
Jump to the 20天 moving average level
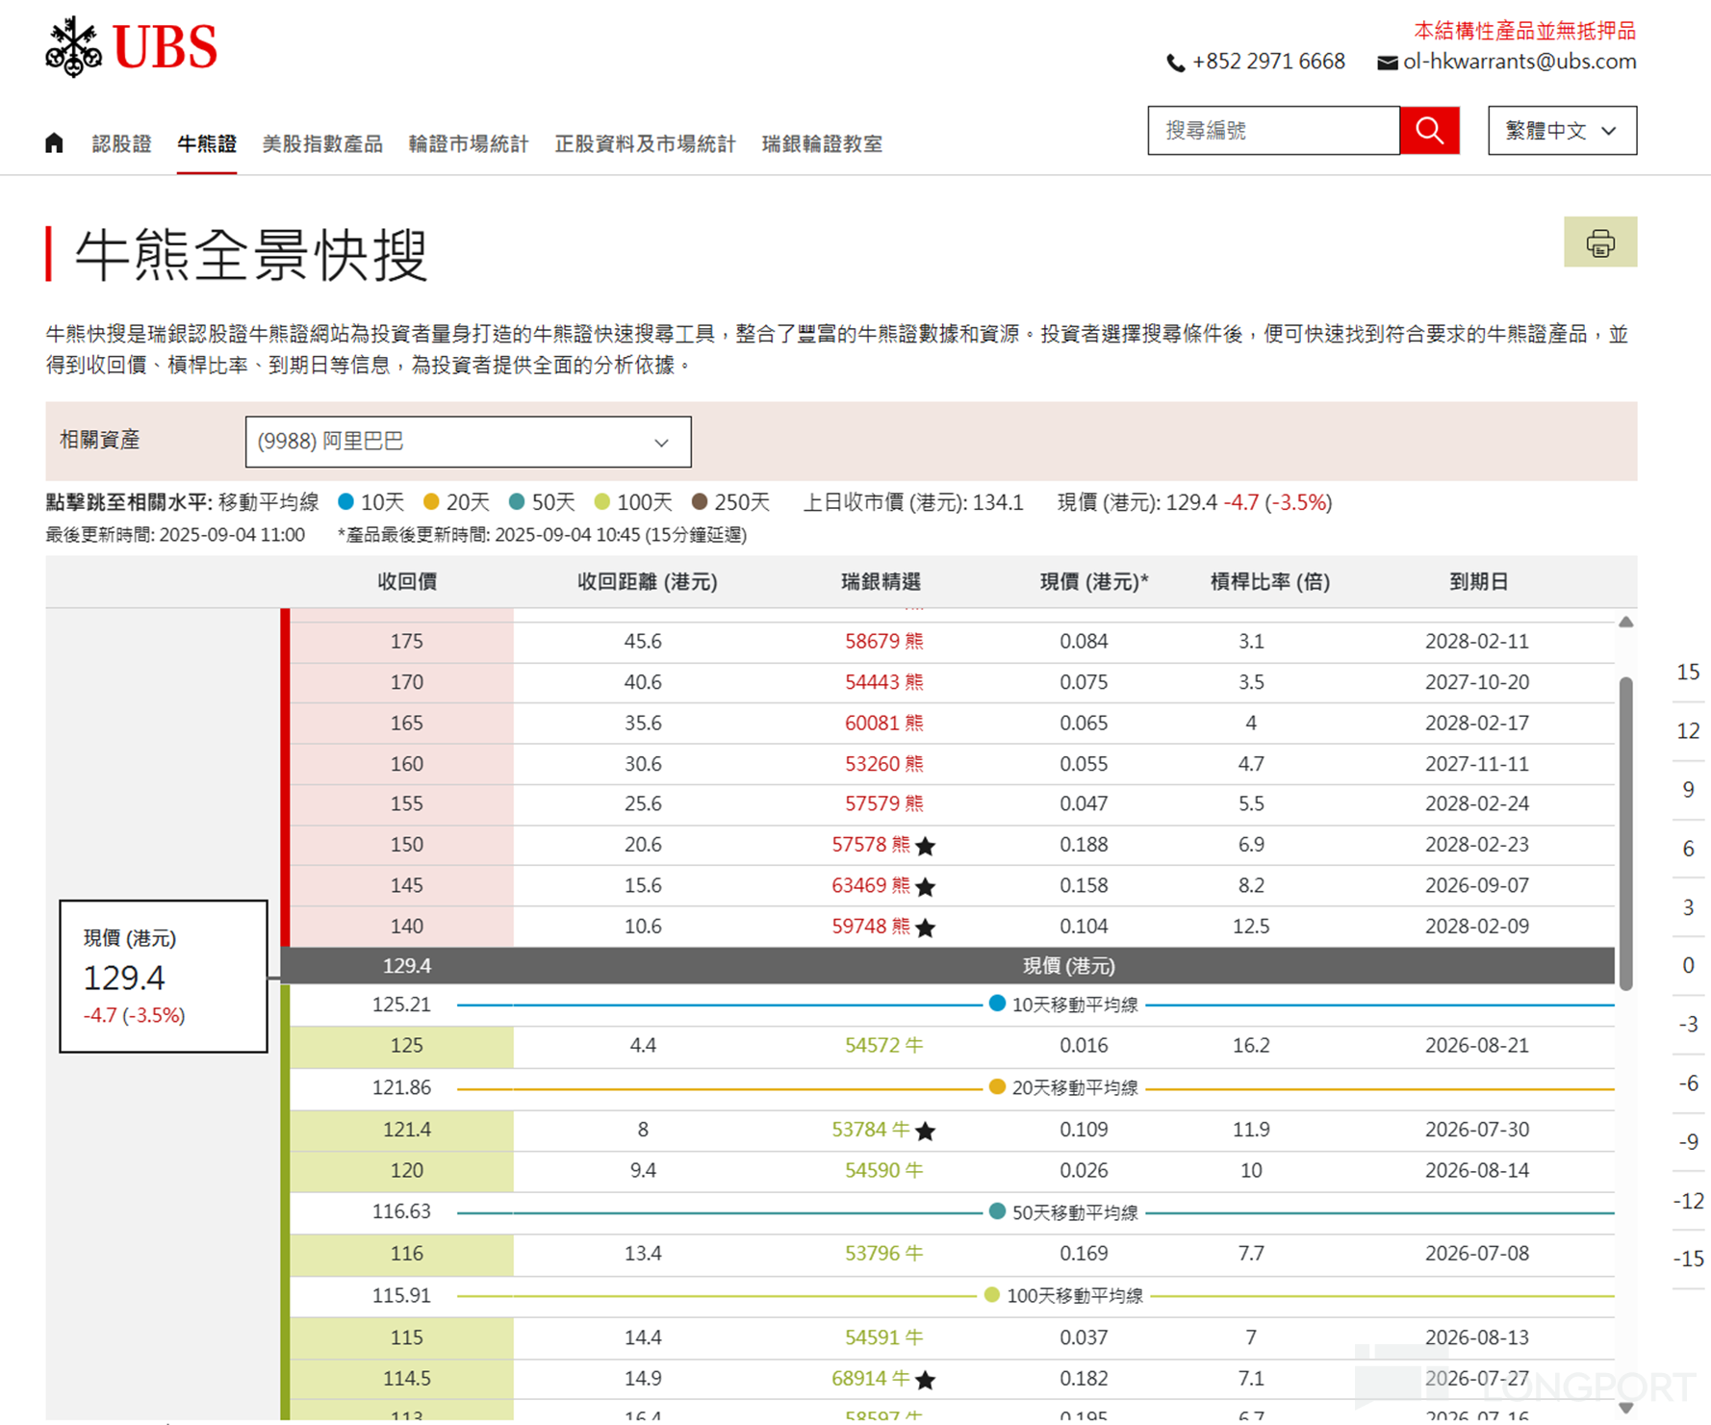click(456, 502)
